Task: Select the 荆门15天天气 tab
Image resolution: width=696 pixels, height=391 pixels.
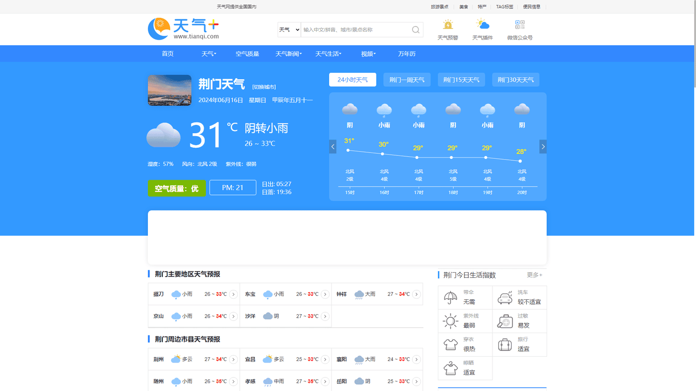Action: [461, 80]
